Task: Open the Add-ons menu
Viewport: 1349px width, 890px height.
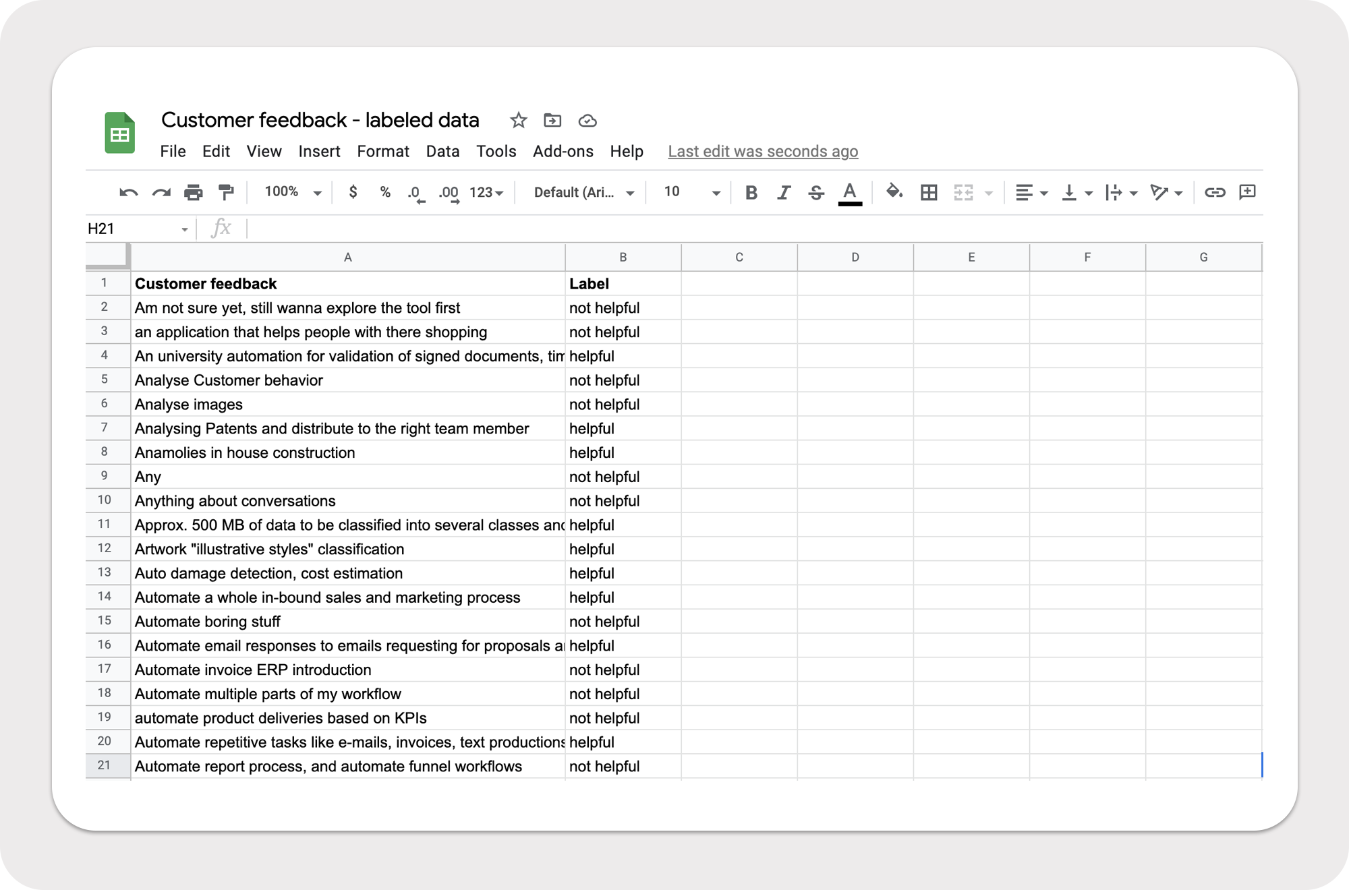Action: coord(563,152)
